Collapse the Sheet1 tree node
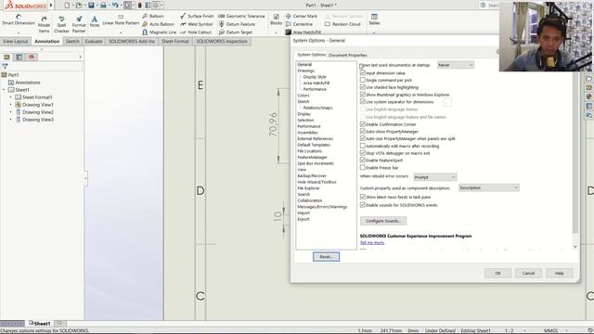Viewport: 594px width, 334px height. (4, 90)
